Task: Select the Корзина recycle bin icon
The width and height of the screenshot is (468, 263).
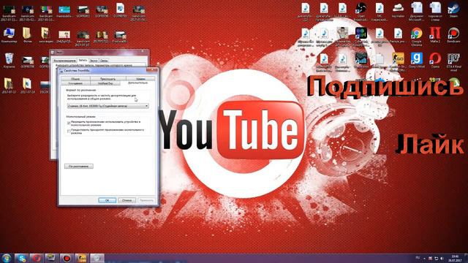Action: (9, 60)
